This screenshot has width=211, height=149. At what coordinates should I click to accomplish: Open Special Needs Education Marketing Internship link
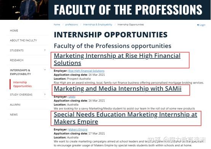(125, 118)
